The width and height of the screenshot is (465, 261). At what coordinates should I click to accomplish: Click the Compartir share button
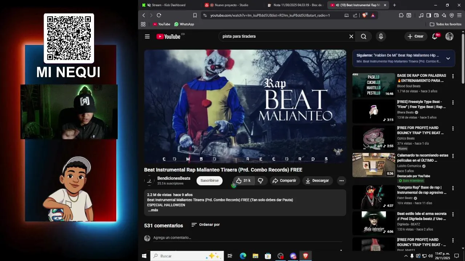pos(284,181)
